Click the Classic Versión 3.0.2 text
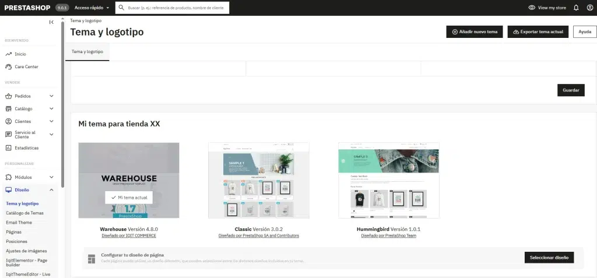The width and height of the screenshot is (597, 278). [258, 229]
